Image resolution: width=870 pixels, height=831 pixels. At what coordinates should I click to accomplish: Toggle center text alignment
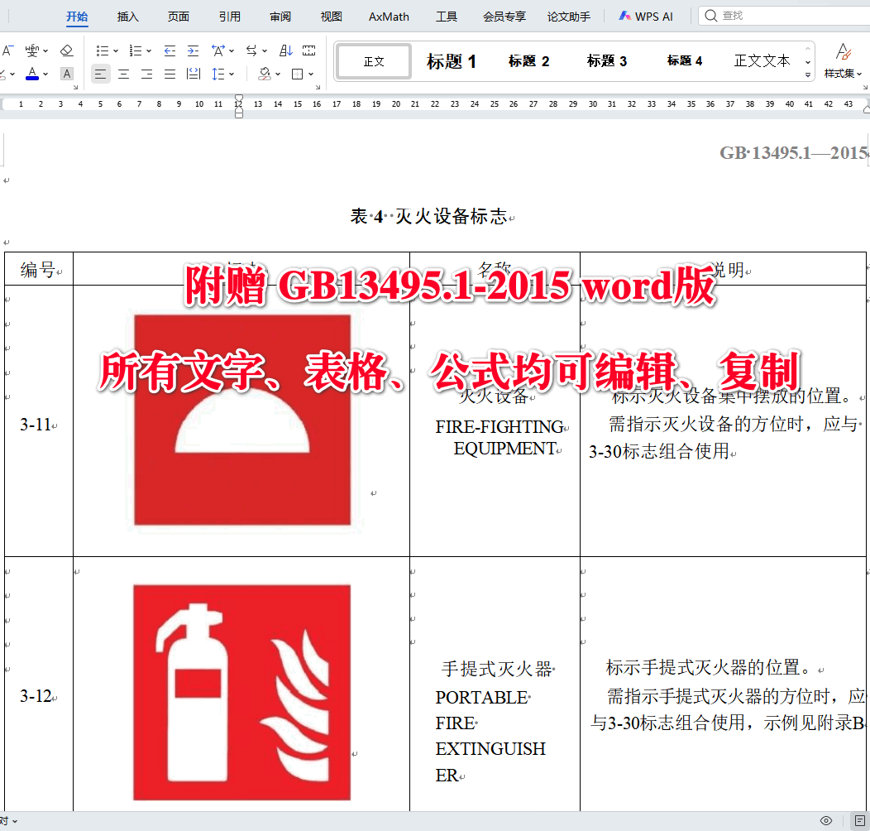122,74
